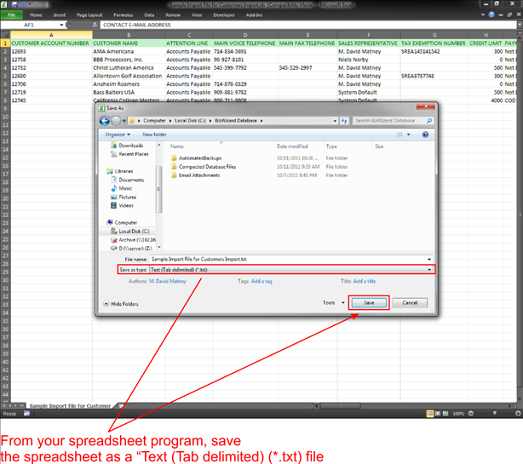Select the Email Attachments folder
This screenshot has width=523, height=464.
(196, 175)
